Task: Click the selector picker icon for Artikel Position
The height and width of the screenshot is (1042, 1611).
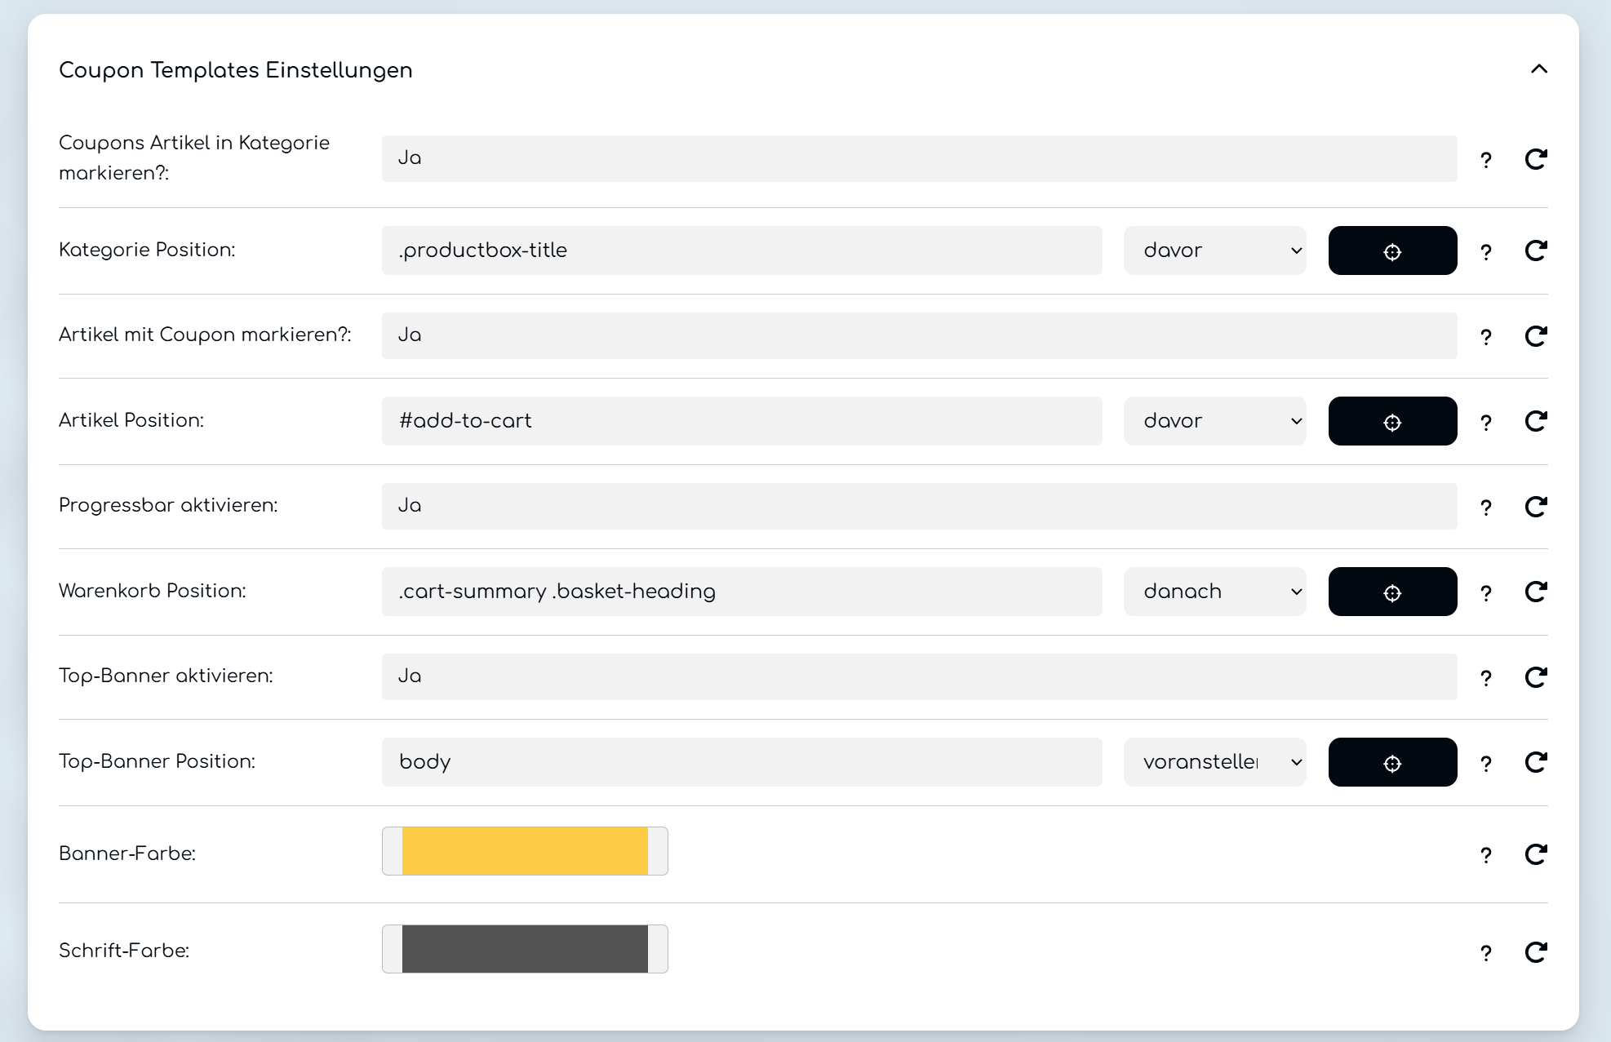Action: 1392,422
